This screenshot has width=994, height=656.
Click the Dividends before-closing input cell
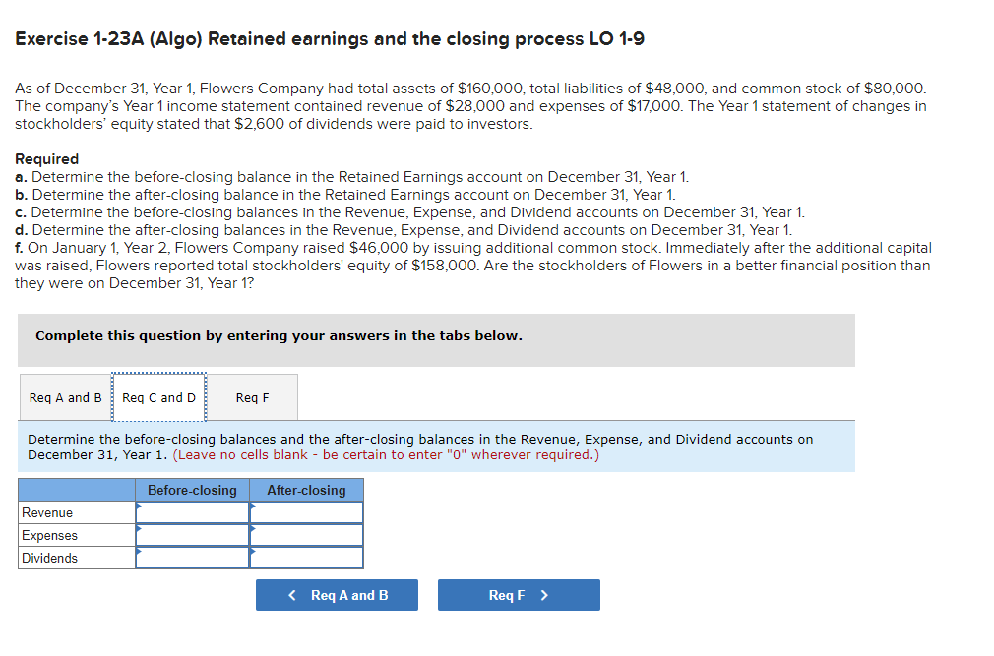click(191, 557)
